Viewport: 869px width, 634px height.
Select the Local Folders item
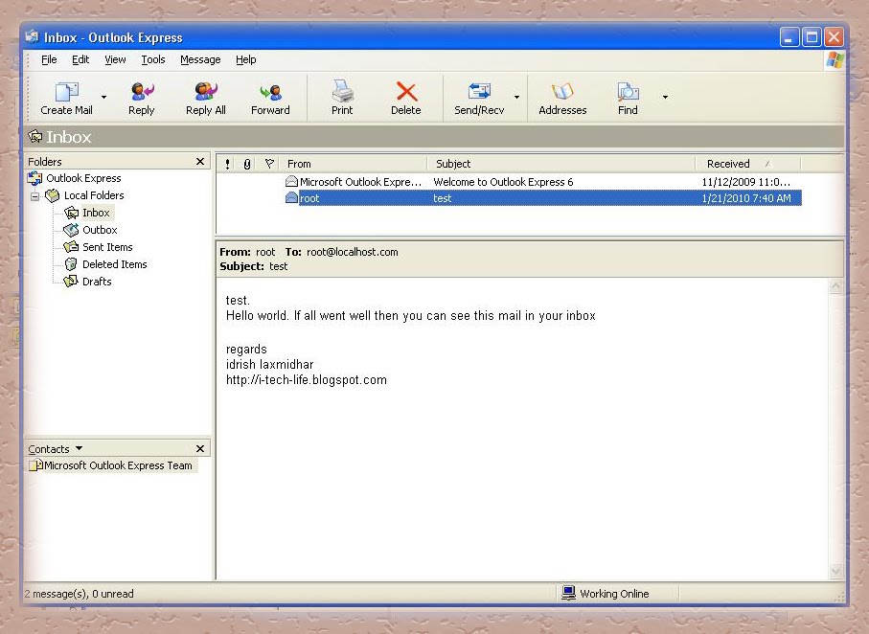[x=94, y=195]
